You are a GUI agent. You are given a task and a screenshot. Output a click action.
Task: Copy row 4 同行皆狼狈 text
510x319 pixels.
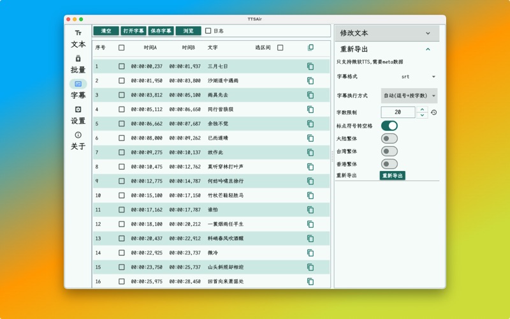pyautogui.click(x=310, y=109)
